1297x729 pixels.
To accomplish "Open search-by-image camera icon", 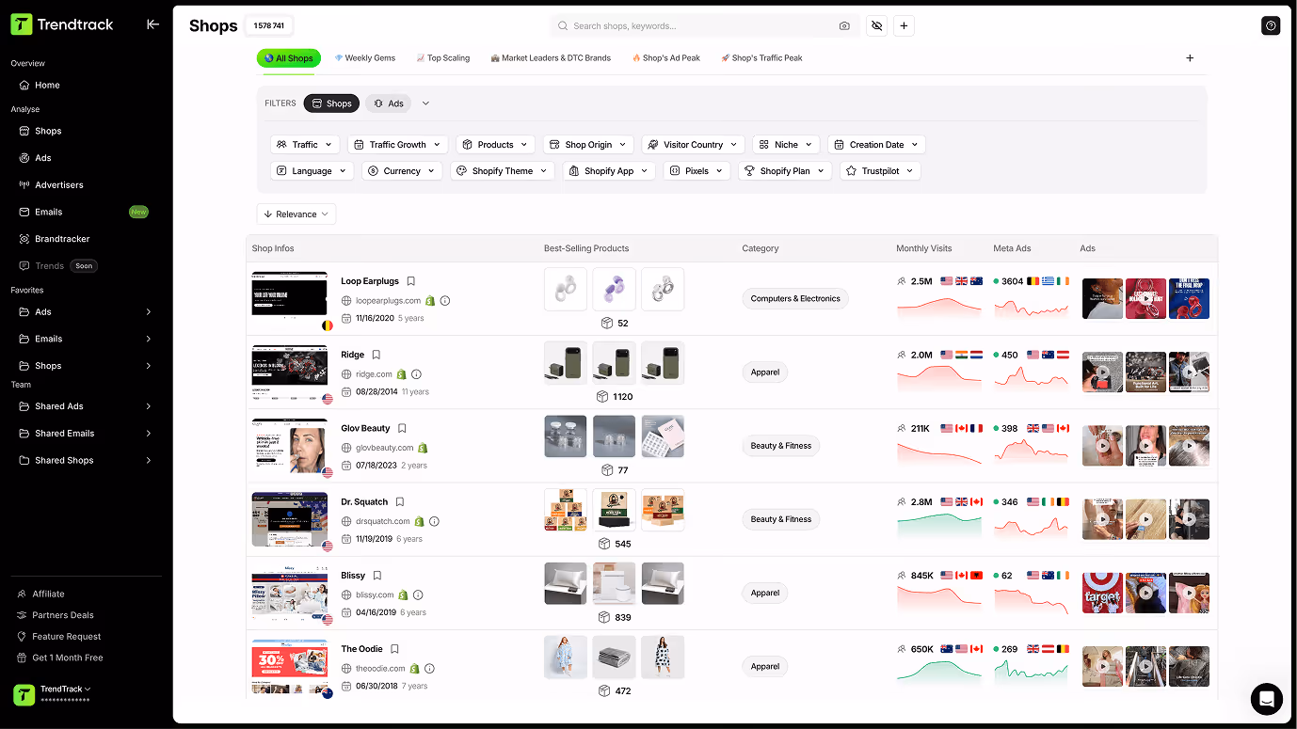I will click(844, 26).
